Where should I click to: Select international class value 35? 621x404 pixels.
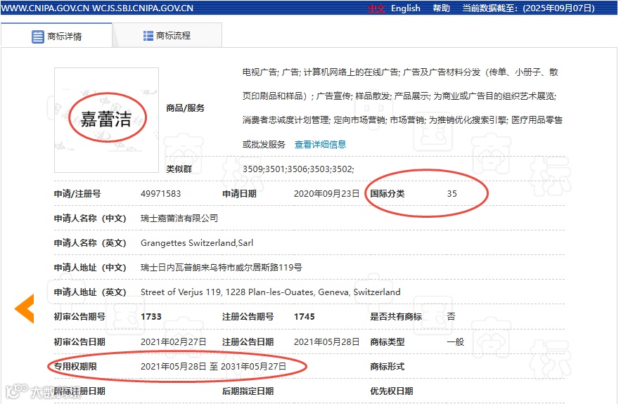(x=452, y=194)
